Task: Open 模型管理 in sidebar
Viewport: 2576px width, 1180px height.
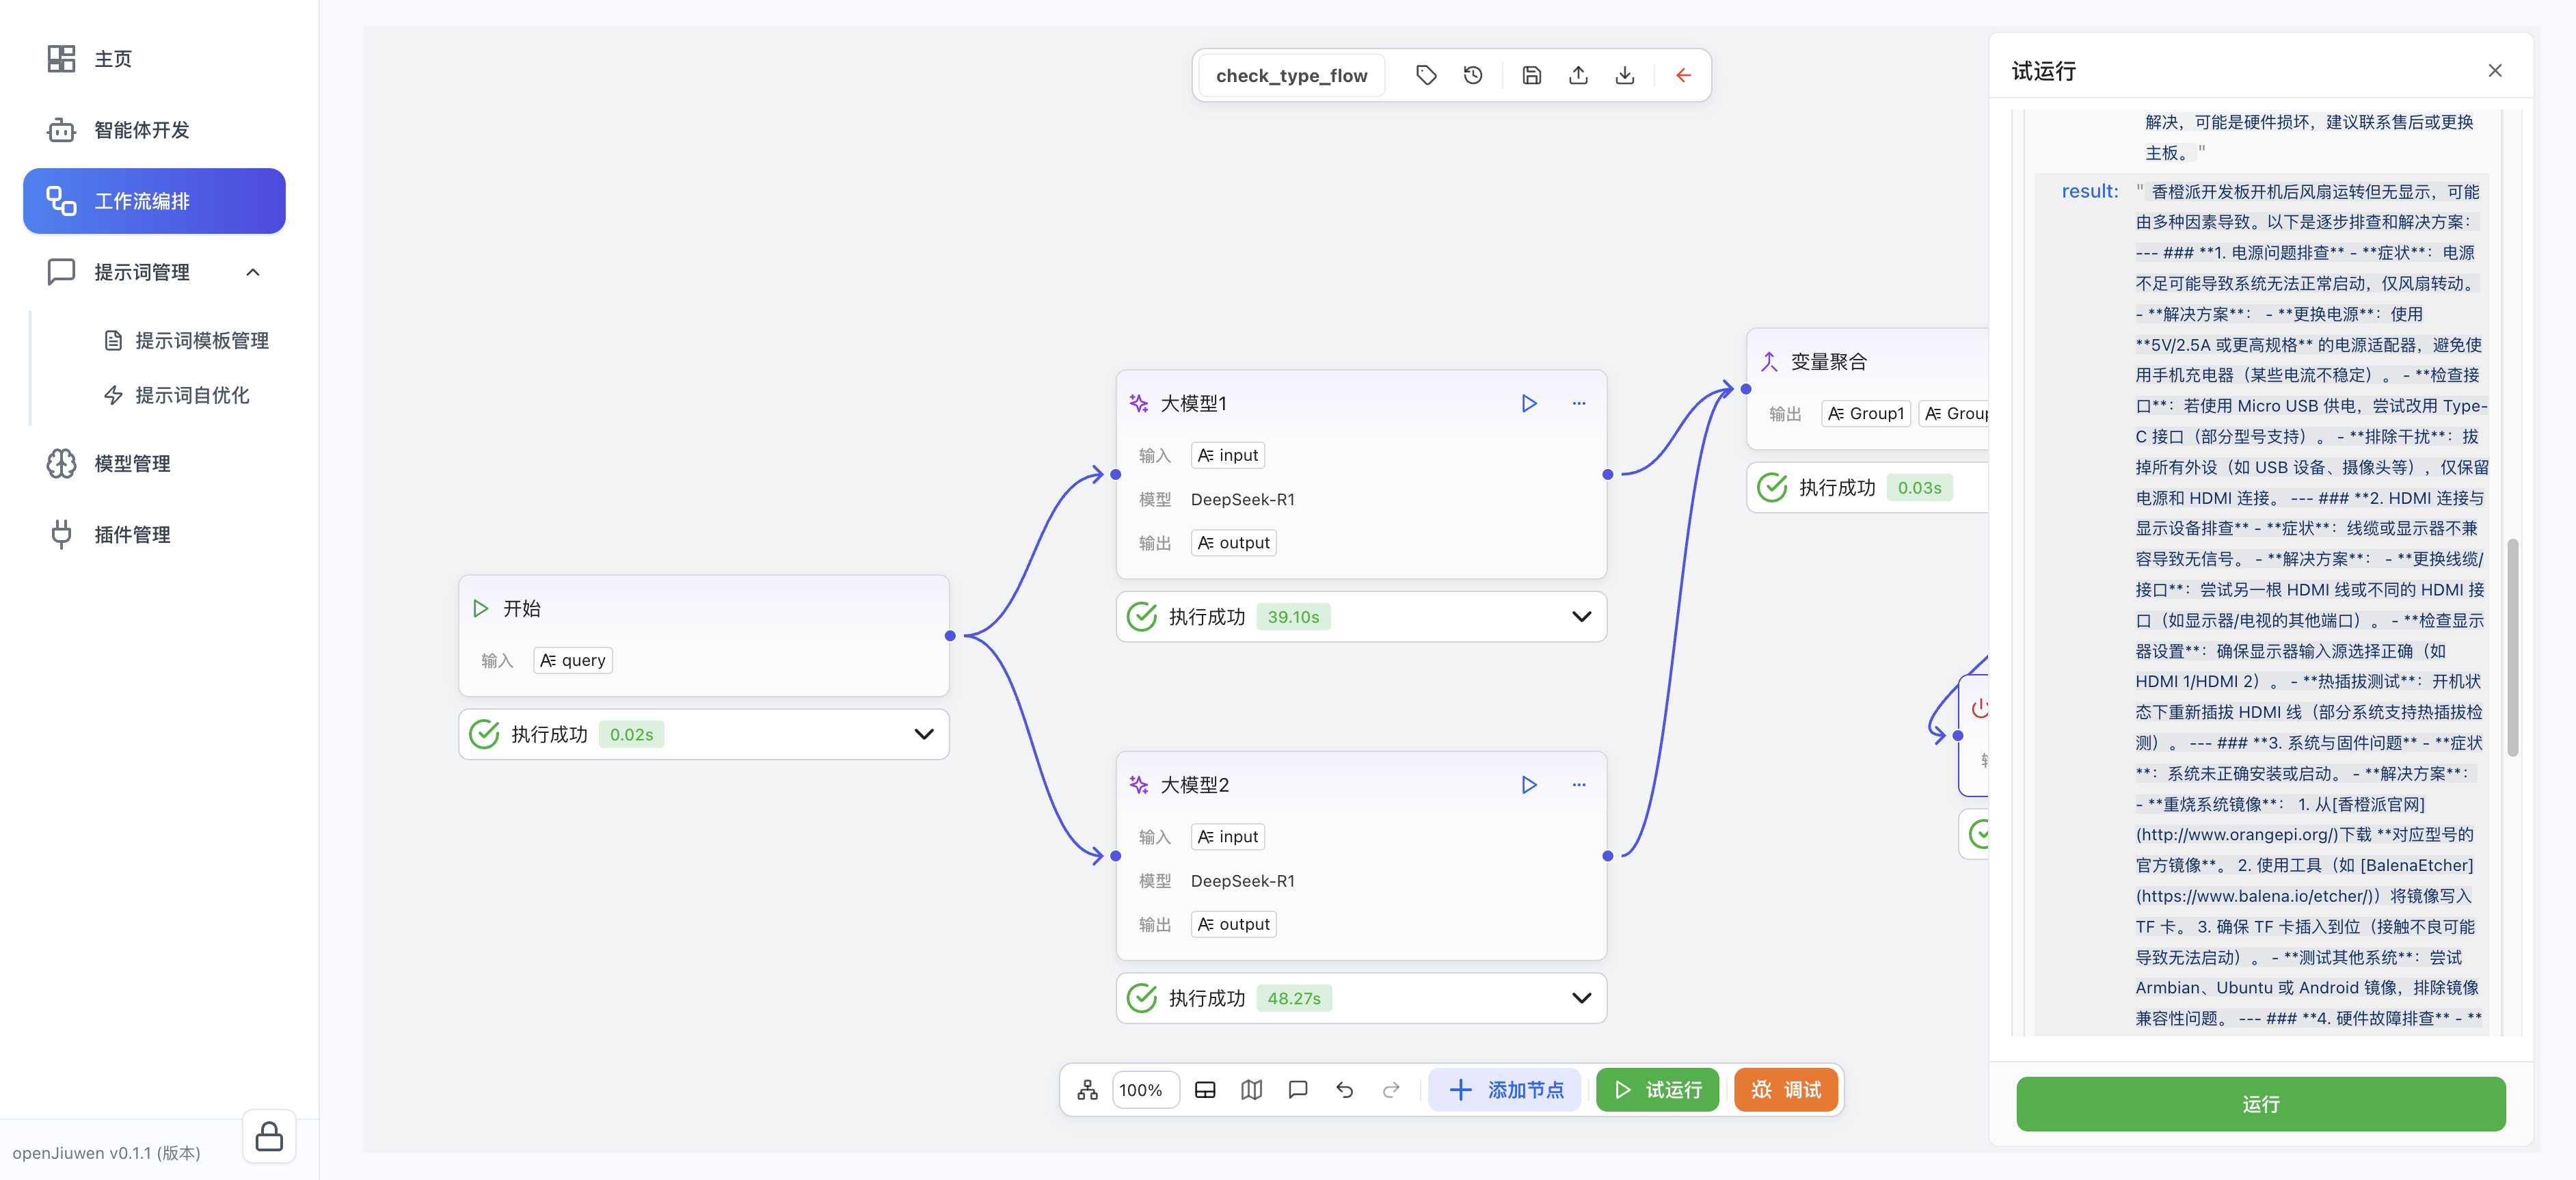Action: 132,463
